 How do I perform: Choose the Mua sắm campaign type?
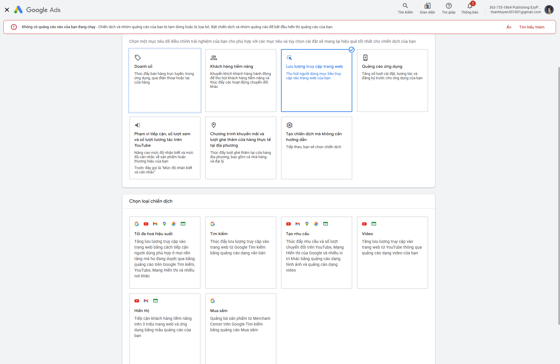[x=240, y=329]
